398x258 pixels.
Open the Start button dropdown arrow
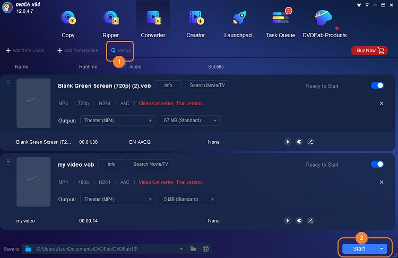coord(382,249)
